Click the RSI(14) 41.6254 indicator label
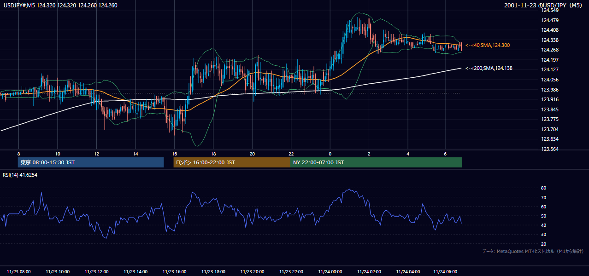 pos(20,175)
